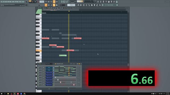Open the PATTERNS menu
The width and height of the screenshot is (170, 95).
click(x=9, y=2)
